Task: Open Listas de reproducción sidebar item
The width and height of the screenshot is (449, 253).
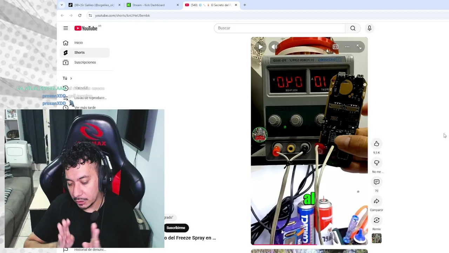Action: [85, 98]
